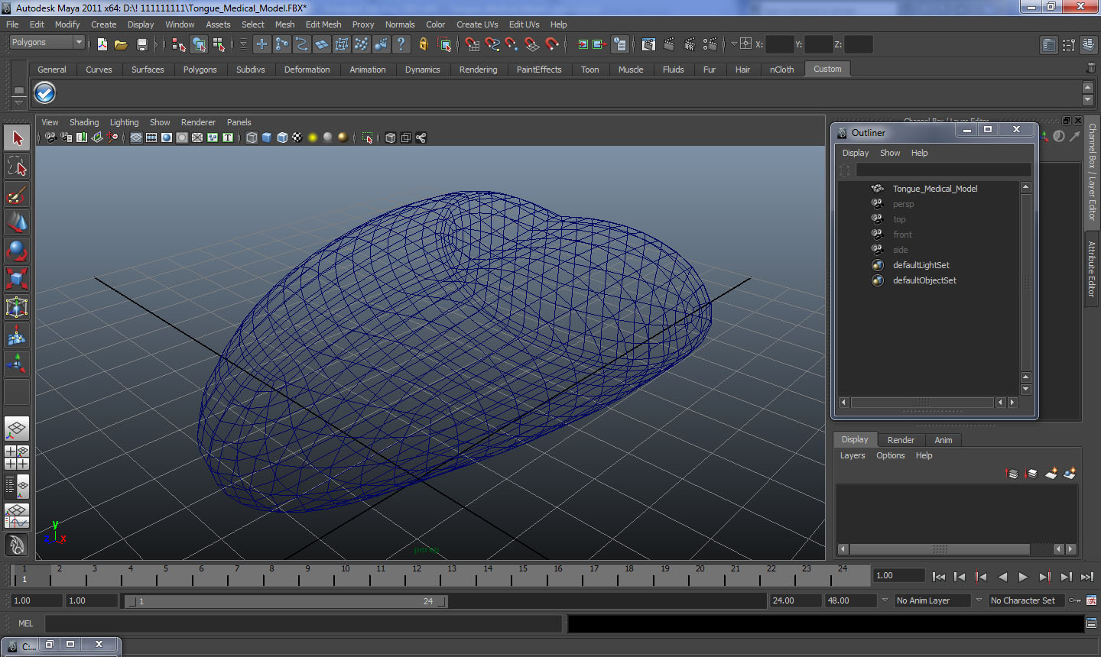
Task: Click the Lock current selection icon
Action: 424,44
